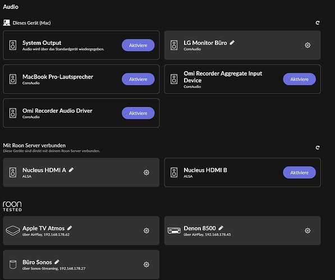Select 'Dieses Gerät (Mac)' label
The width and height of the screenshot is (335, 280).
[31, 23]
